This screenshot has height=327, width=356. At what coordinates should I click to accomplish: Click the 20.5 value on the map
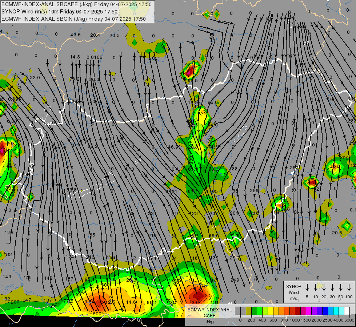(337, 233)
